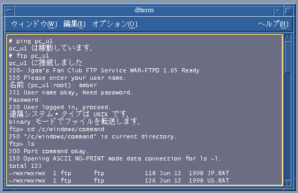Click the dtterm title bar
The image size is (298, 193).
point(144,10)
